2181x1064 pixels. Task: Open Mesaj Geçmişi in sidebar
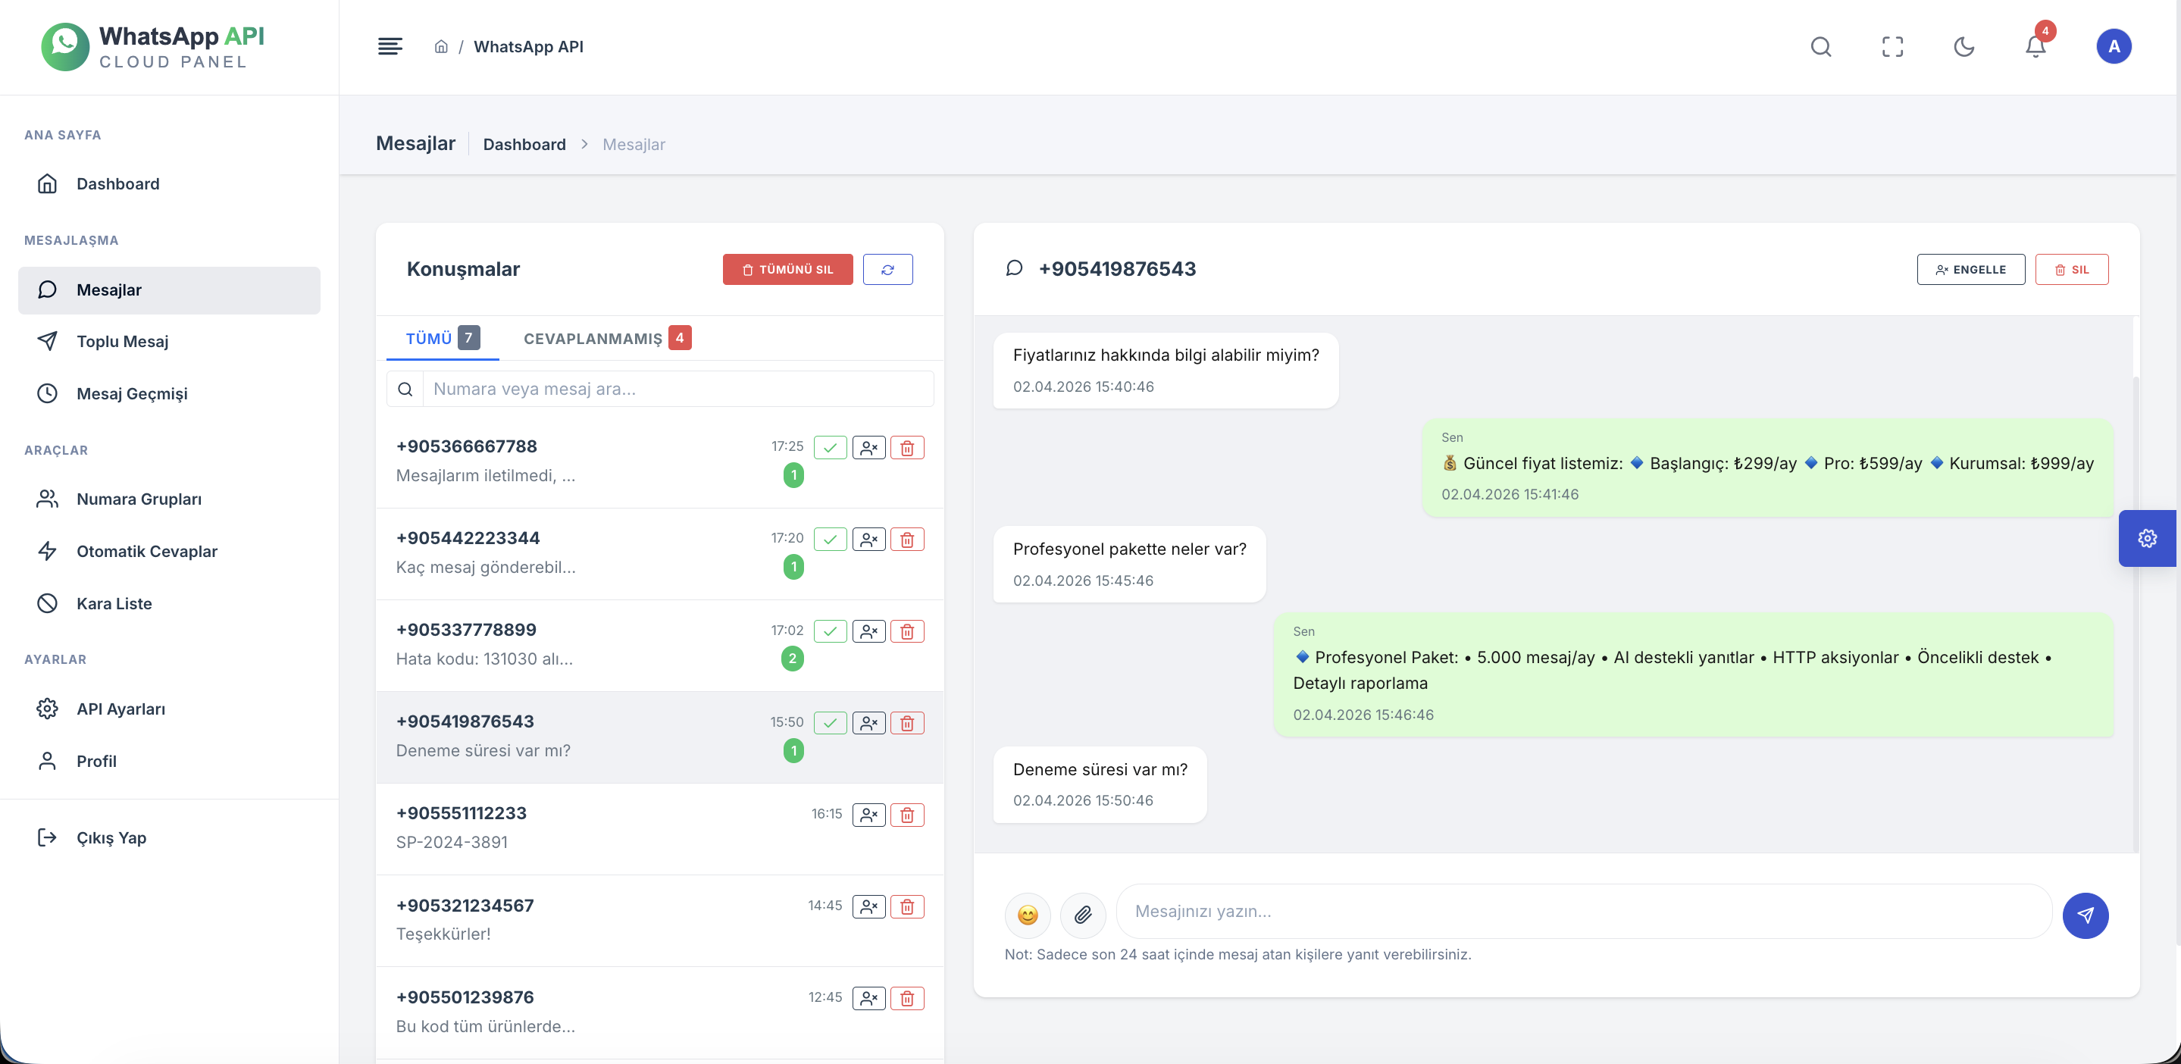coord(169,393)
